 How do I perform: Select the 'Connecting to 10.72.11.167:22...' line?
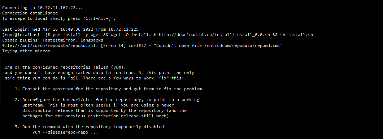coord(43,8)
